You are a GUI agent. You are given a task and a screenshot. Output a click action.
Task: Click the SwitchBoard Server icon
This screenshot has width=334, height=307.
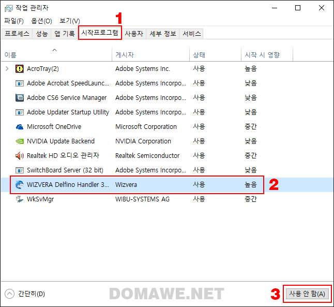(x=20, y=170)
